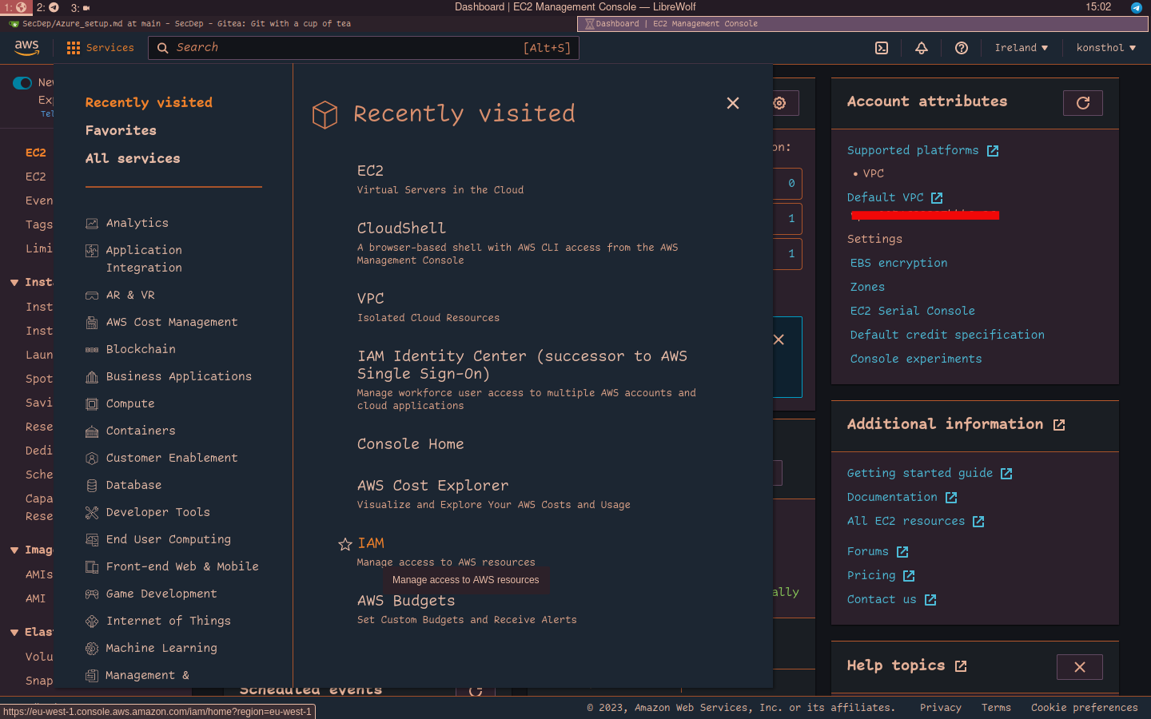Expand the konsthol account menu
The image size is (1151, 719).
pos(1105,48)
